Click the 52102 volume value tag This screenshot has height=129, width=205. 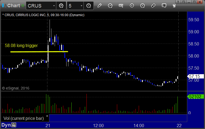click(196, 96)
